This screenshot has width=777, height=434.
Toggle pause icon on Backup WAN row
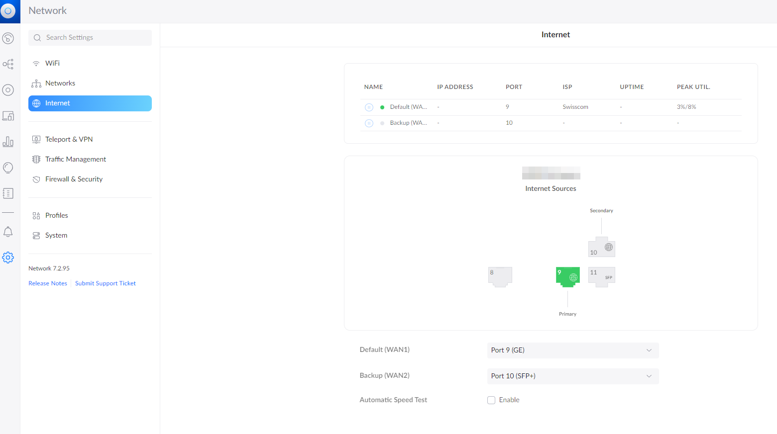369,123
